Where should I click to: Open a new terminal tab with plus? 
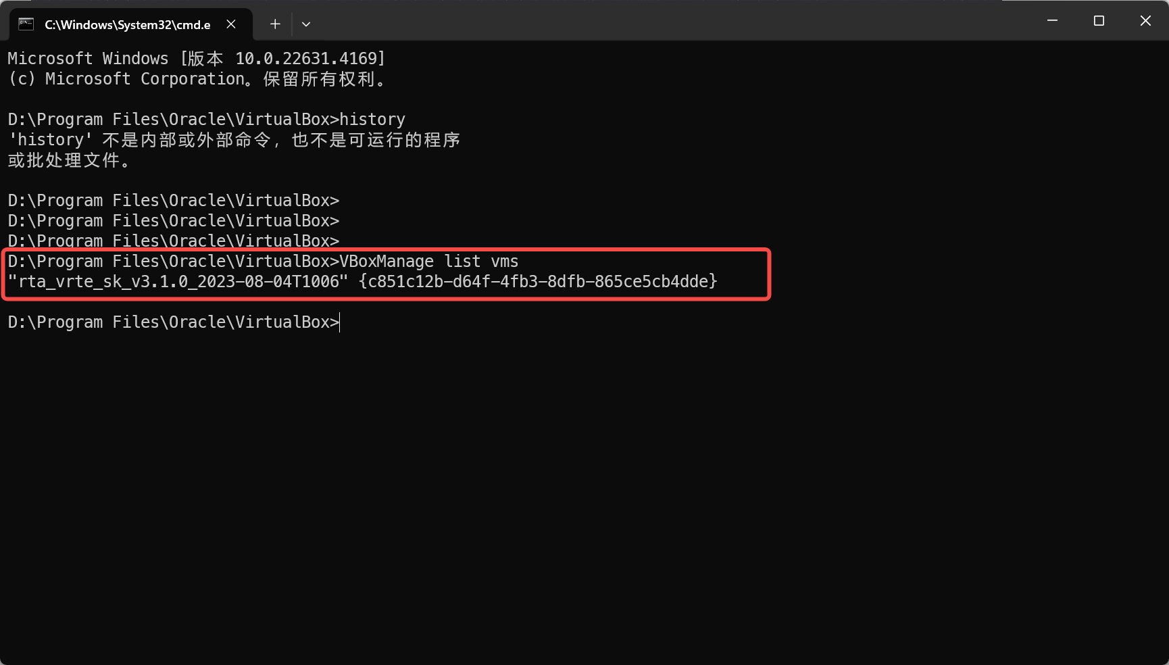point(275,24)
